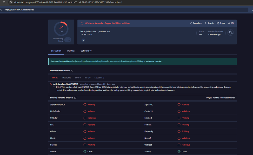Click the automate checks link in banner
Screen dimensions: 253x155
[154, 61]
